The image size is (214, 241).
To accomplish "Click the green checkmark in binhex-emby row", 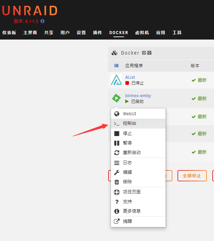I will point(194,99).
